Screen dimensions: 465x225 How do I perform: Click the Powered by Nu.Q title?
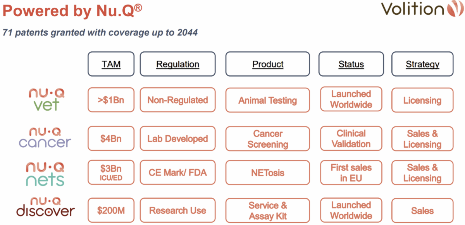point(72,11)
